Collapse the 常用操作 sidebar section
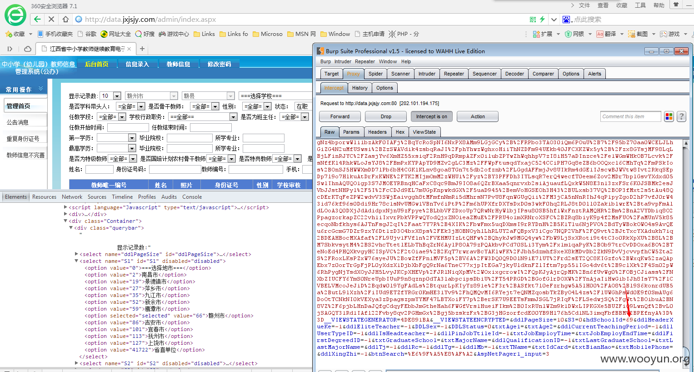 40,89
